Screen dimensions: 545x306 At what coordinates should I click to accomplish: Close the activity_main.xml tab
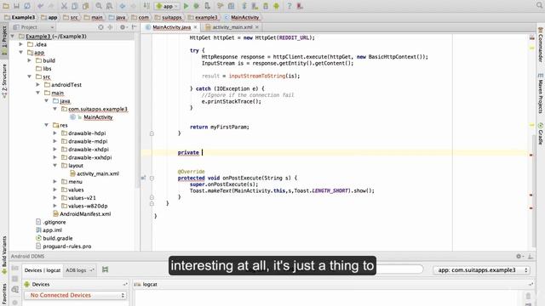257,27
